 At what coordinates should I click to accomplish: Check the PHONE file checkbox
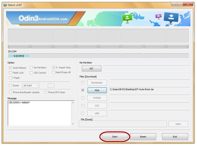click(x=83, y=98)
